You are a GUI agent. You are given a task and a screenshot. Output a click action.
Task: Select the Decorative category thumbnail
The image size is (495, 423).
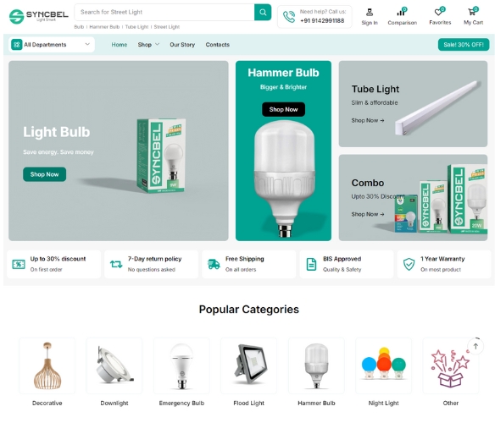pos(47,365)
